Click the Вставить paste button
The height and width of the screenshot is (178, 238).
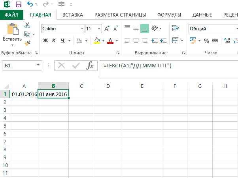pos(12,32)
